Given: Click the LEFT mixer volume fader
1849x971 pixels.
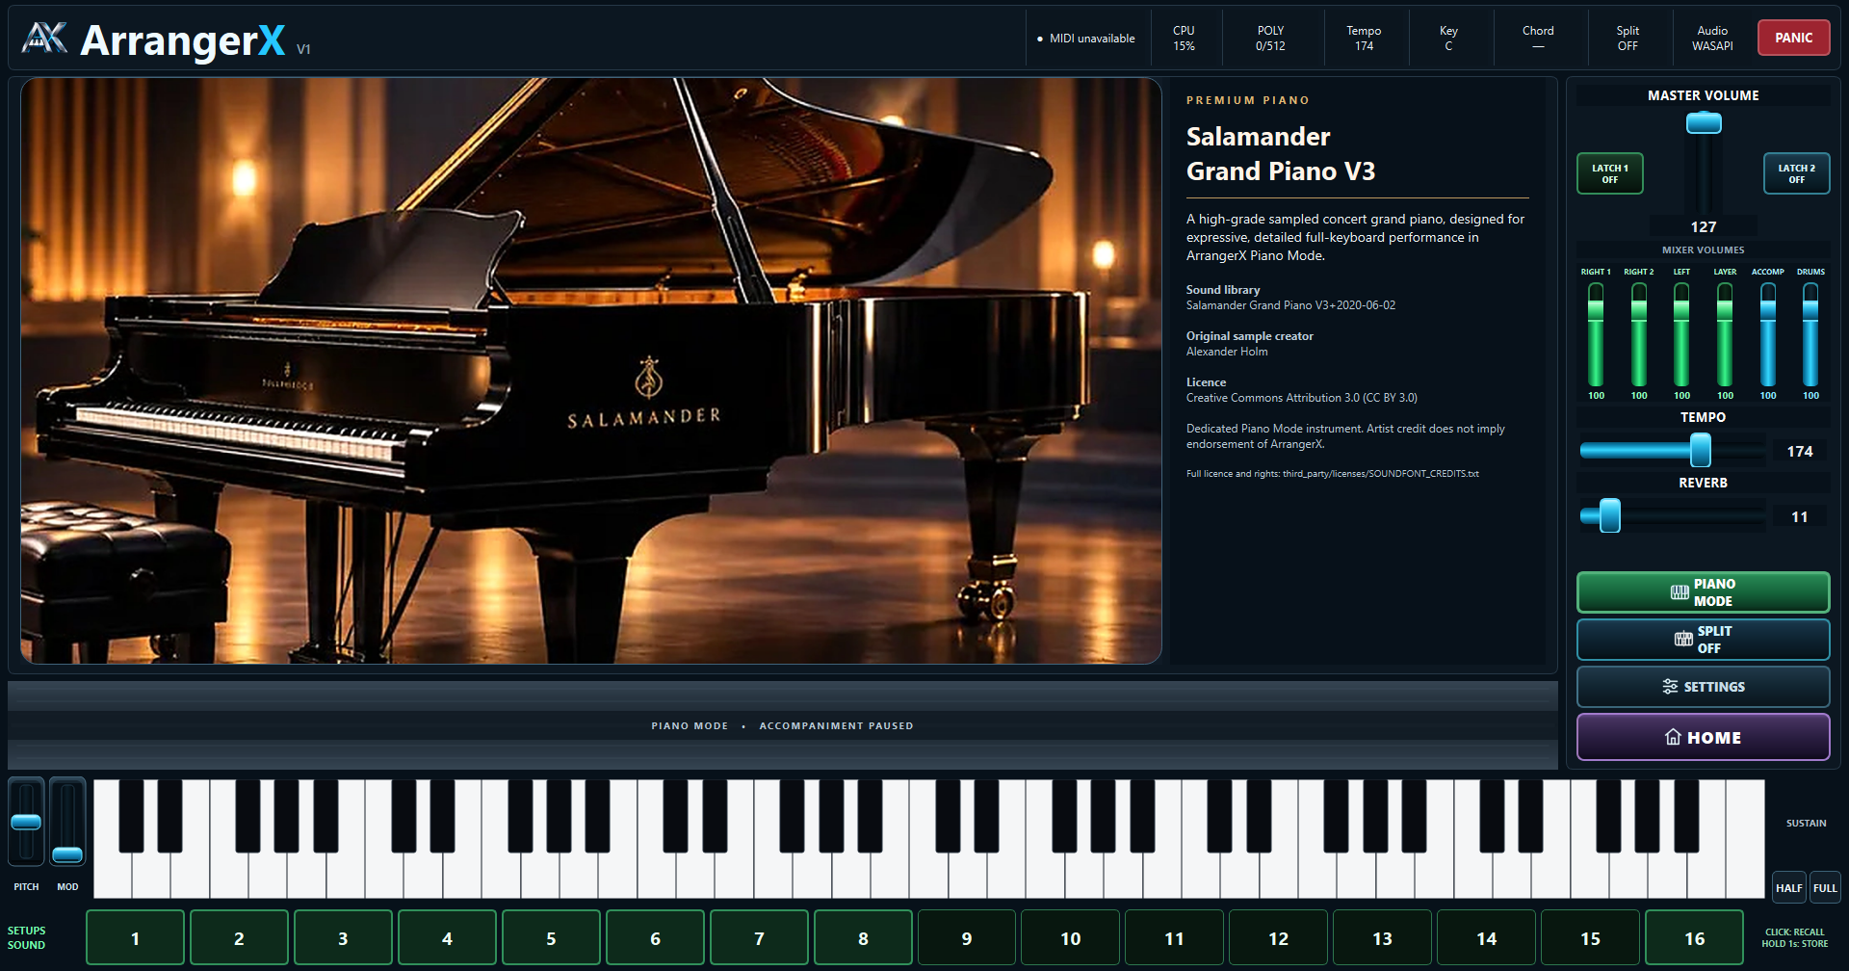Looking at the screenshot, I should click(x=1681, y=334).
